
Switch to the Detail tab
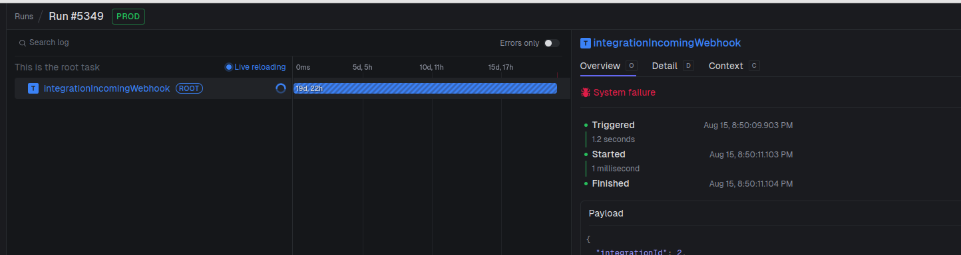(x=673, y=66)
